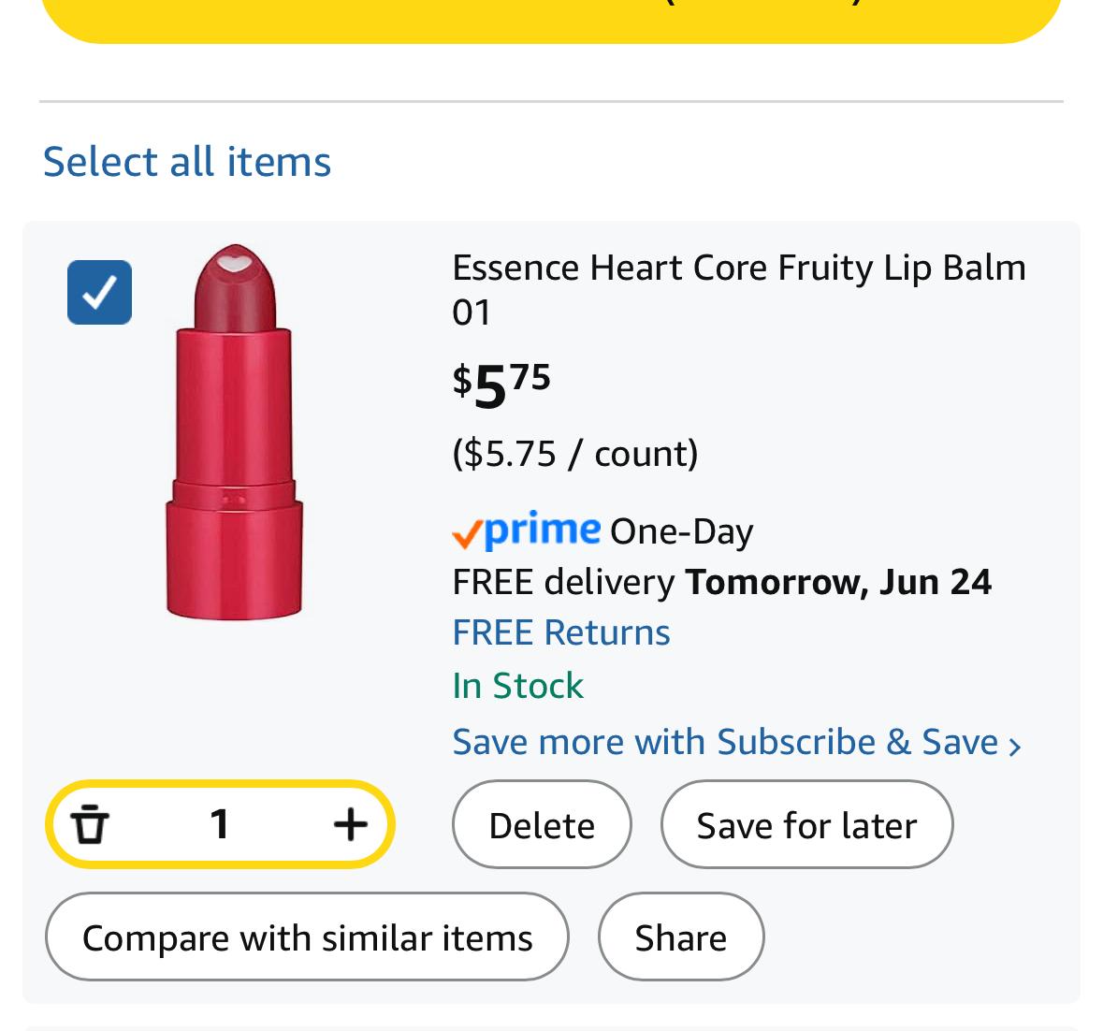Viewport: 1103px width, 1031px height.
Task: Click Select all items link
Action: pyautogui.click(x=187, y=162)
